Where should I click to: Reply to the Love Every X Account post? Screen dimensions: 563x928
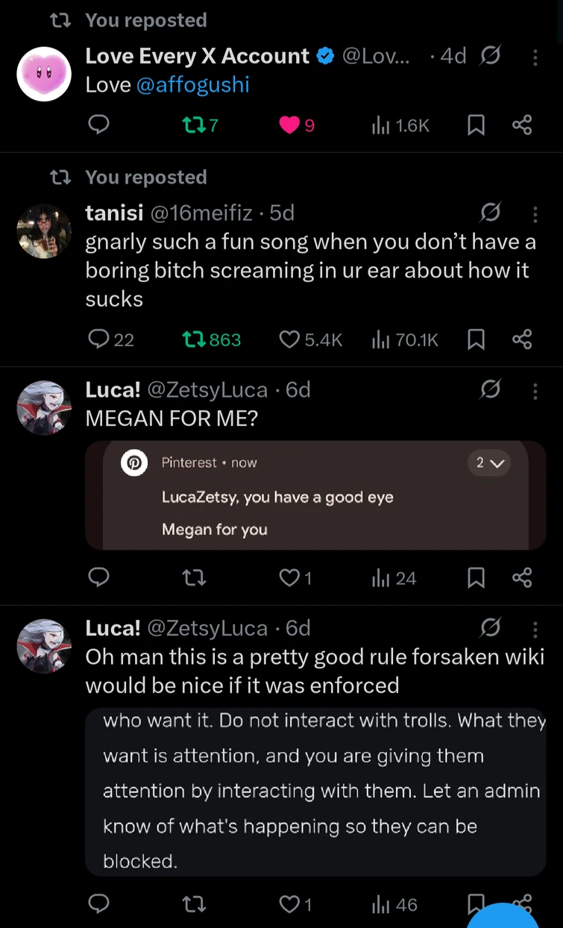[99, 125]
